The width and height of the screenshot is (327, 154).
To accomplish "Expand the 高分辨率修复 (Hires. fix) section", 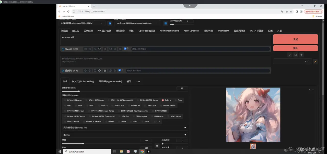I will tap(125, 127).
